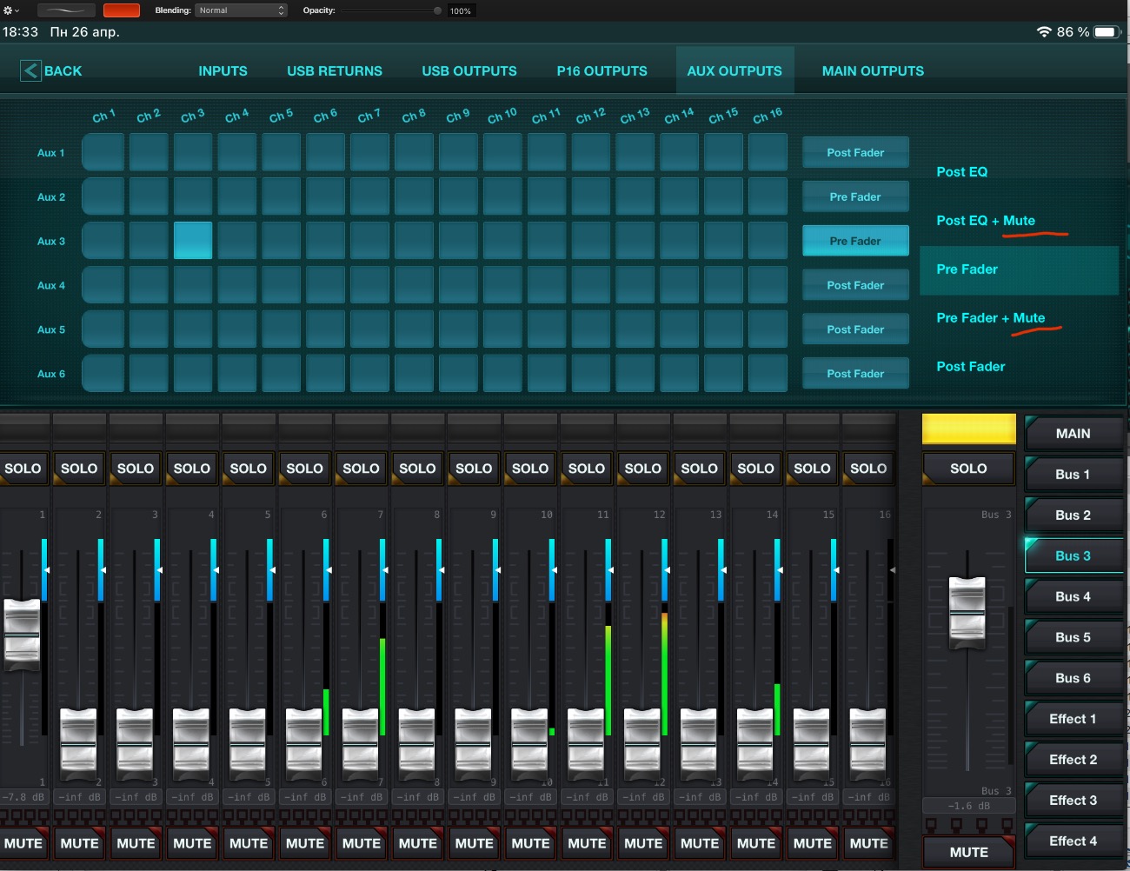Open Aux 2 Pre Fader tap selector
This screenshot has width=1130, height=871.
[x=855, y=197]
